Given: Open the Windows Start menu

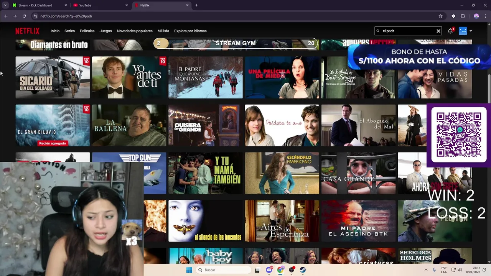Looking at the screenshot, I should 189,270.
